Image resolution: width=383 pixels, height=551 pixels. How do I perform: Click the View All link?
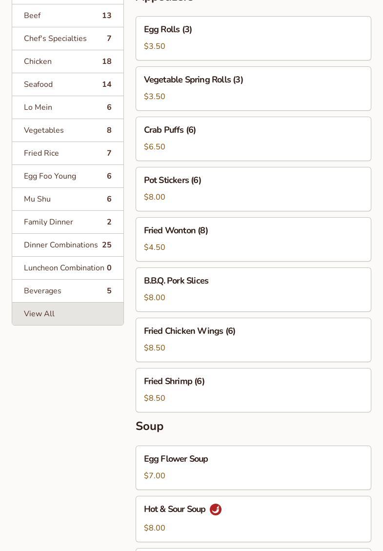click(x=67, y=314)
